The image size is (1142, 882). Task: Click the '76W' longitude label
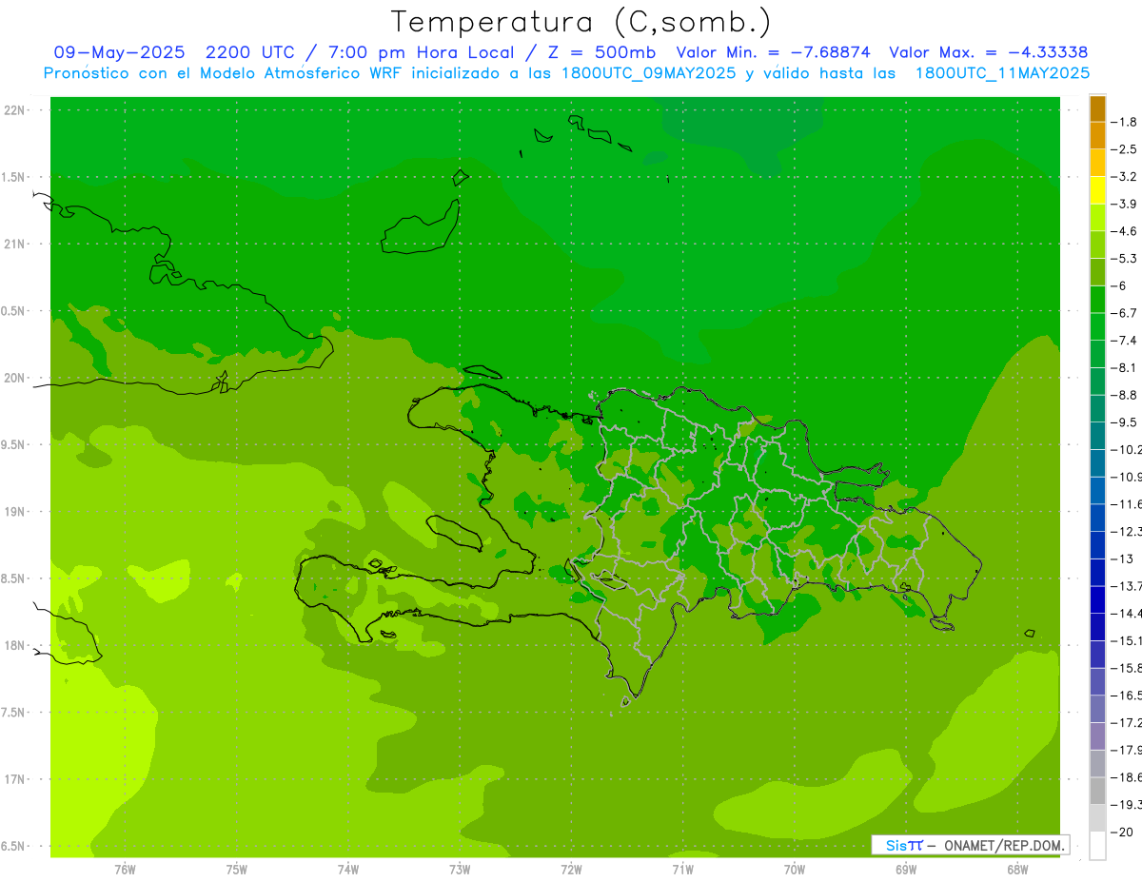tap(125, 869)
